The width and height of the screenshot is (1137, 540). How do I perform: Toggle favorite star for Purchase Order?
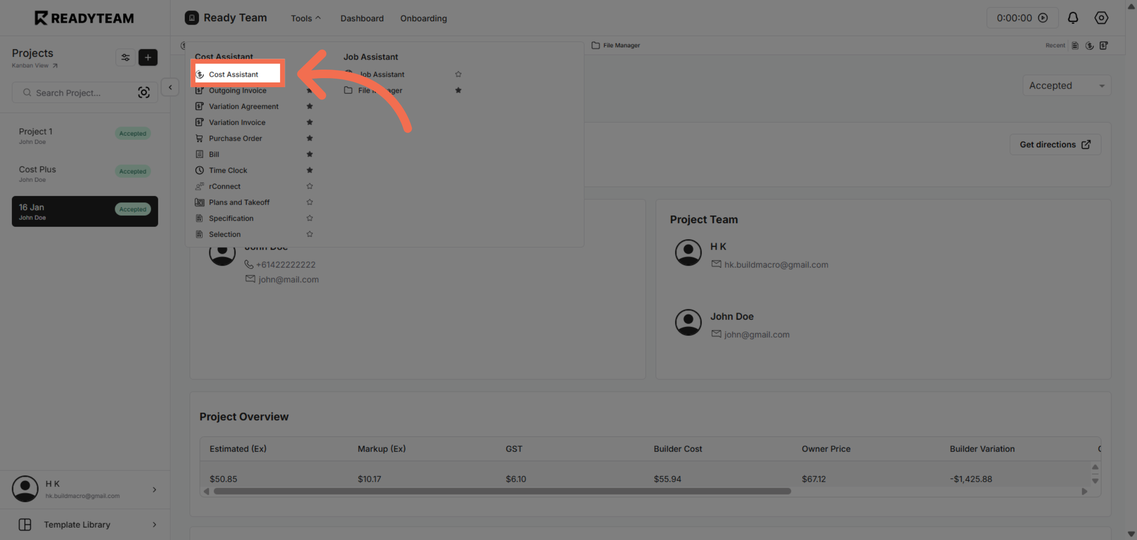click(x=309, y=138)
